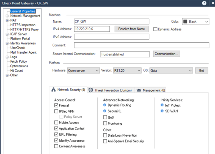Open UserCheck page
The image size is (215, 154).
point(18,48)
